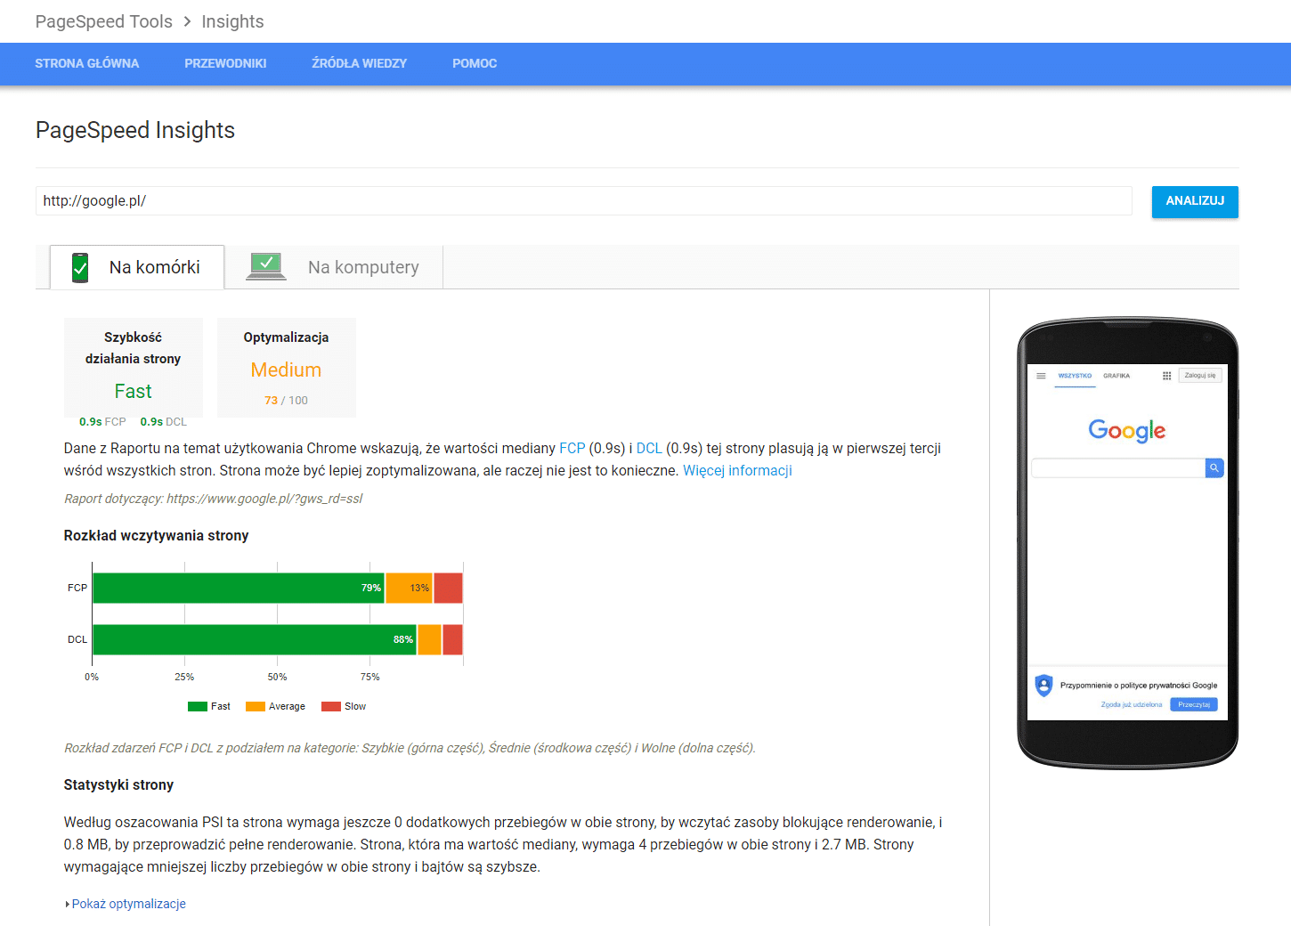The width and height of the screenshot is (1291, 926).
Task: Click the '0.9s DCL' value
Action: coord(164,422)
